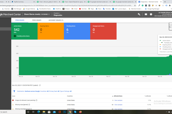Open the browser extensions puzzle icon
The image size is (172, 114).
pyautogui.click(x=170, y=5)
